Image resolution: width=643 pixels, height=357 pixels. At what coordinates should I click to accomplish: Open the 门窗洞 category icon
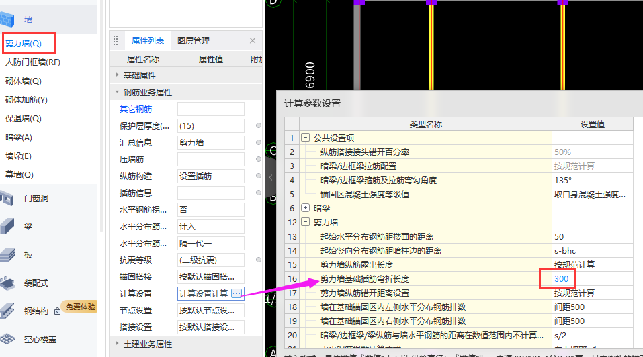point(7,198)
